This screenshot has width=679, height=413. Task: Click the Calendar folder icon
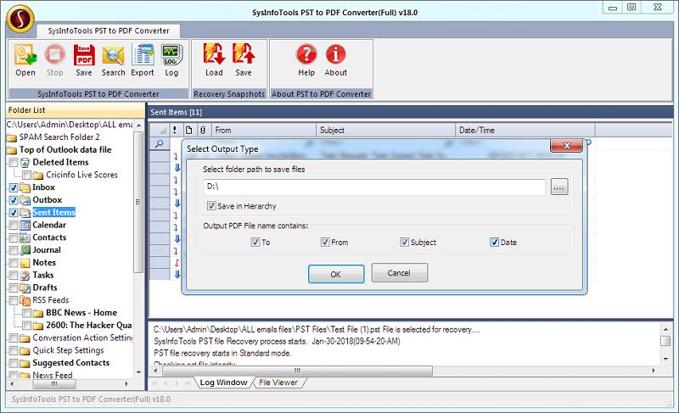tap(25, 226)
